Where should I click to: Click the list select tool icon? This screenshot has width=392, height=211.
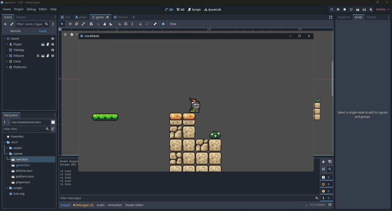(x=91, y=24)
